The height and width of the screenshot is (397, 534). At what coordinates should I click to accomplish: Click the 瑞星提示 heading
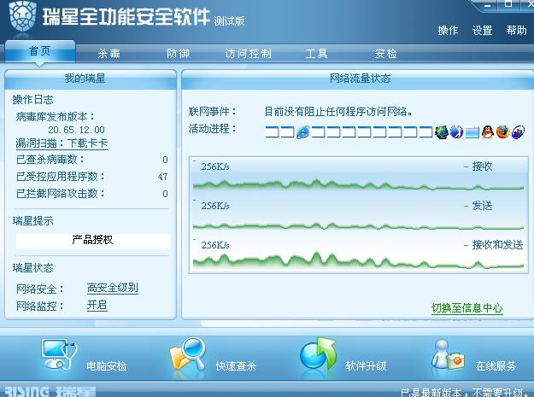[x=33, y=221]
